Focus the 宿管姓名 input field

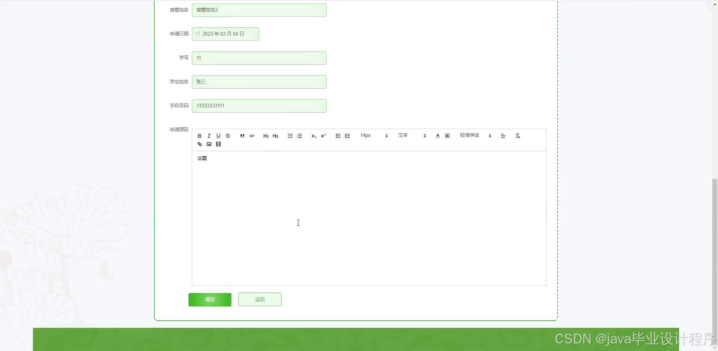[259, 10]
